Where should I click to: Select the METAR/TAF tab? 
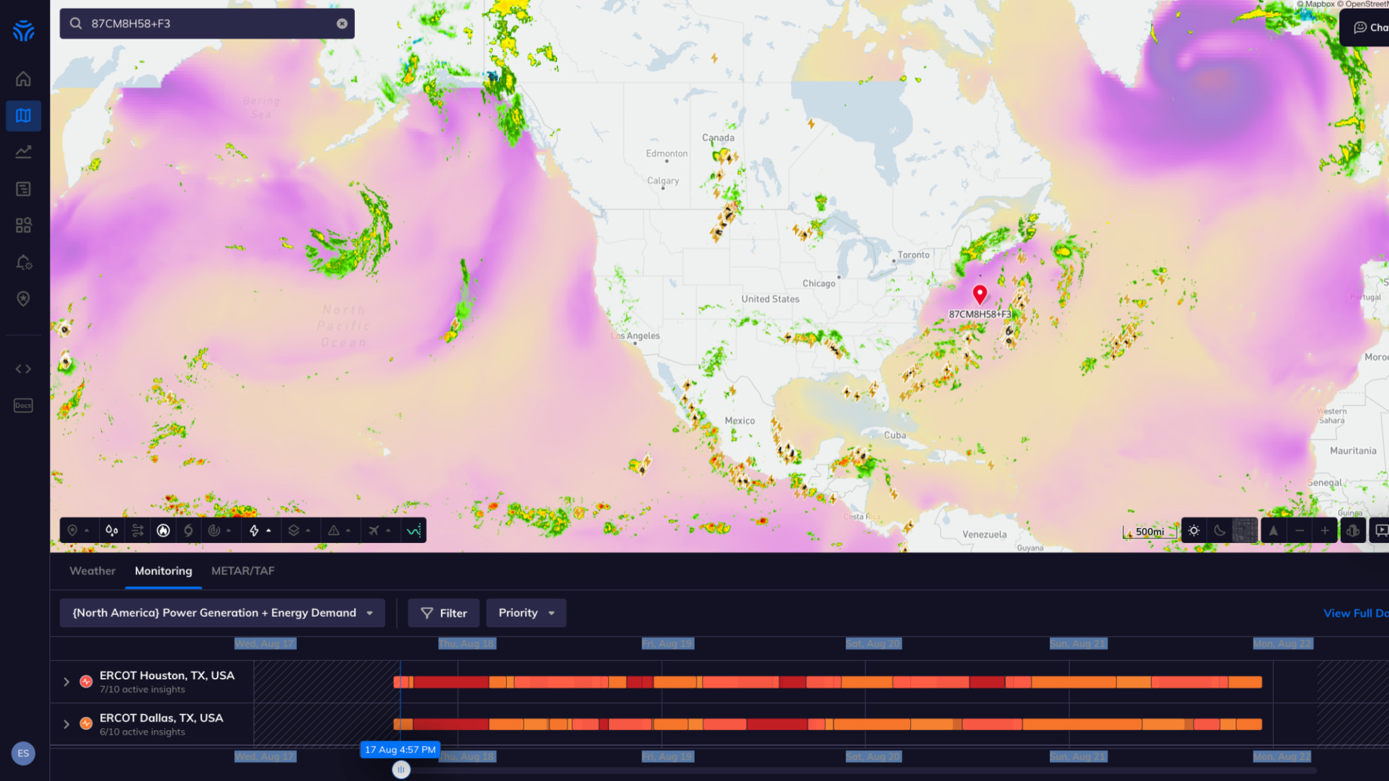point(242,571)
